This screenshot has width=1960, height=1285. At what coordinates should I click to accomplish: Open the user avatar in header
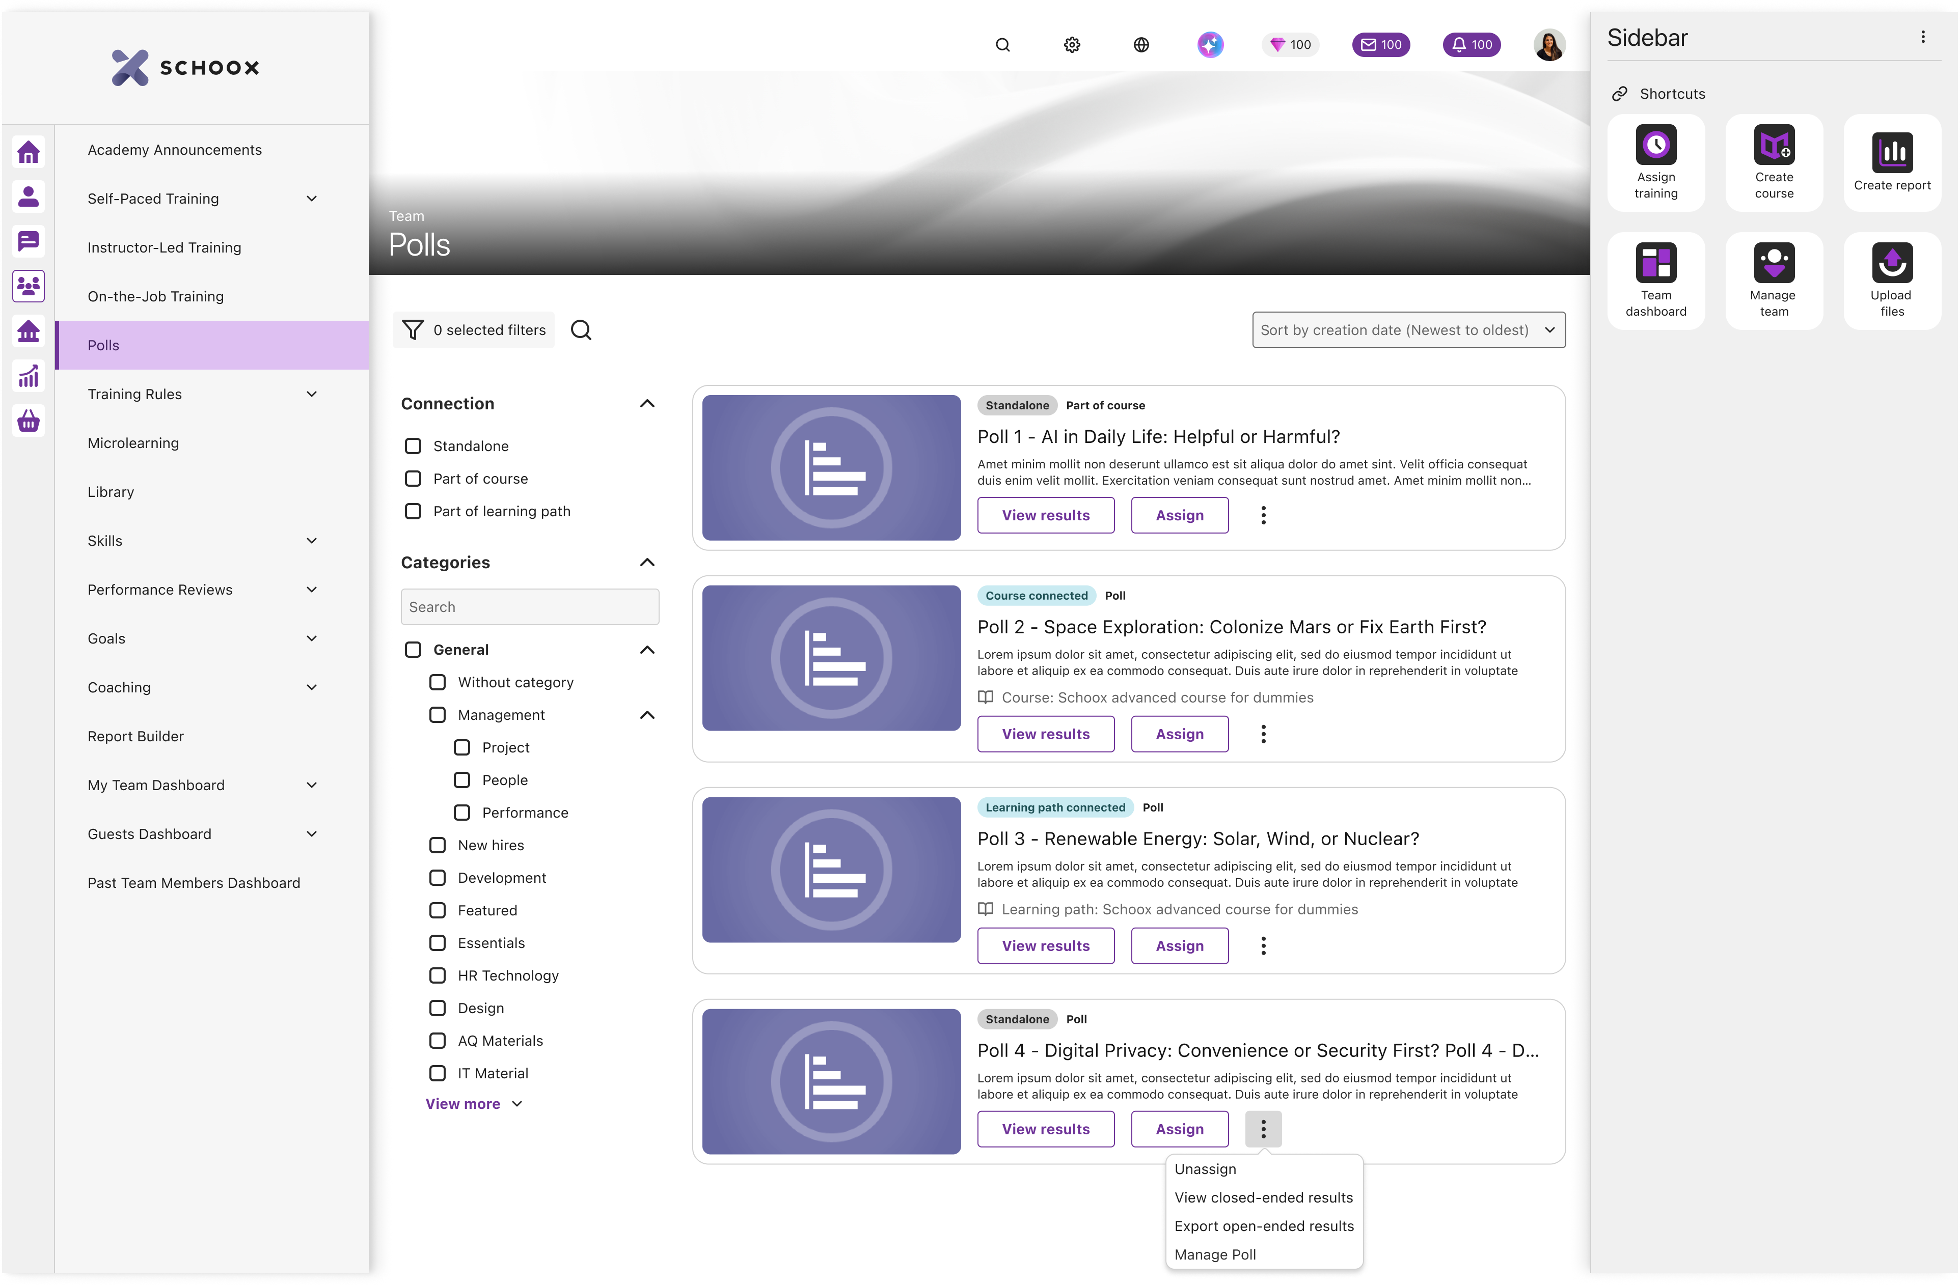(1549, 45)
